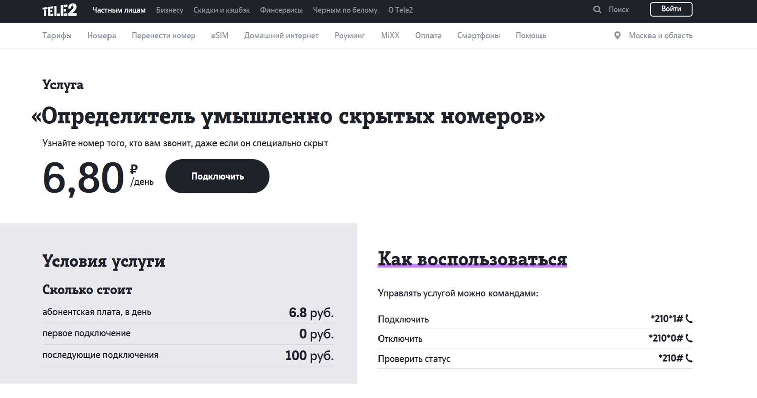
Task: Click the location pin icon
Action: (x=617, y=36)
